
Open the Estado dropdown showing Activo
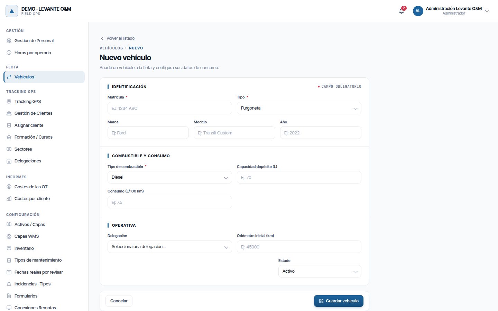320,271
